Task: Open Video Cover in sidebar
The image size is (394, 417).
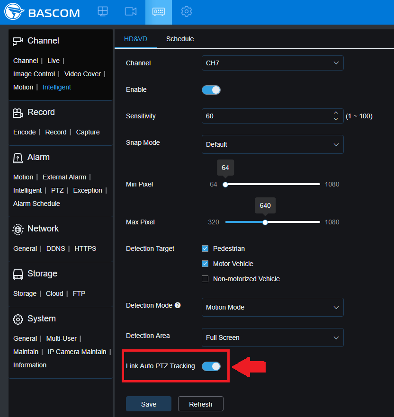Action: coord(82,74)
